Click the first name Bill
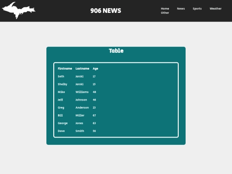The image size is (232, 174). point(60,115)
